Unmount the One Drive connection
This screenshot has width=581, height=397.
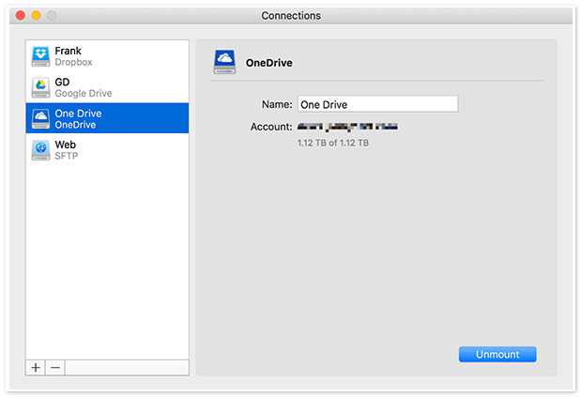point(497,355)
